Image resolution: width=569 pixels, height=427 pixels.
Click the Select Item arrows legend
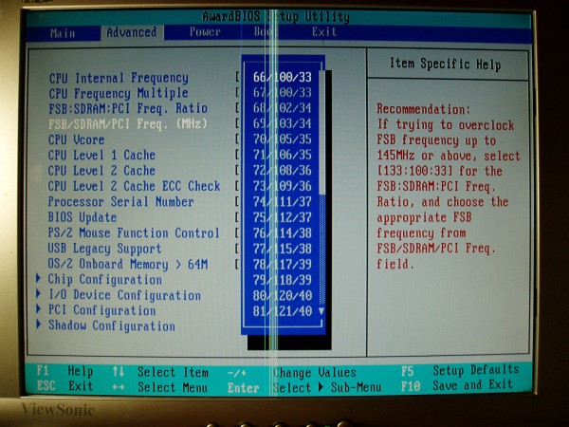tap(160, 372)
